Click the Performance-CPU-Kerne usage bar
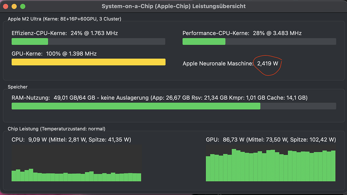The image size is (347, 195). point(259,42)
